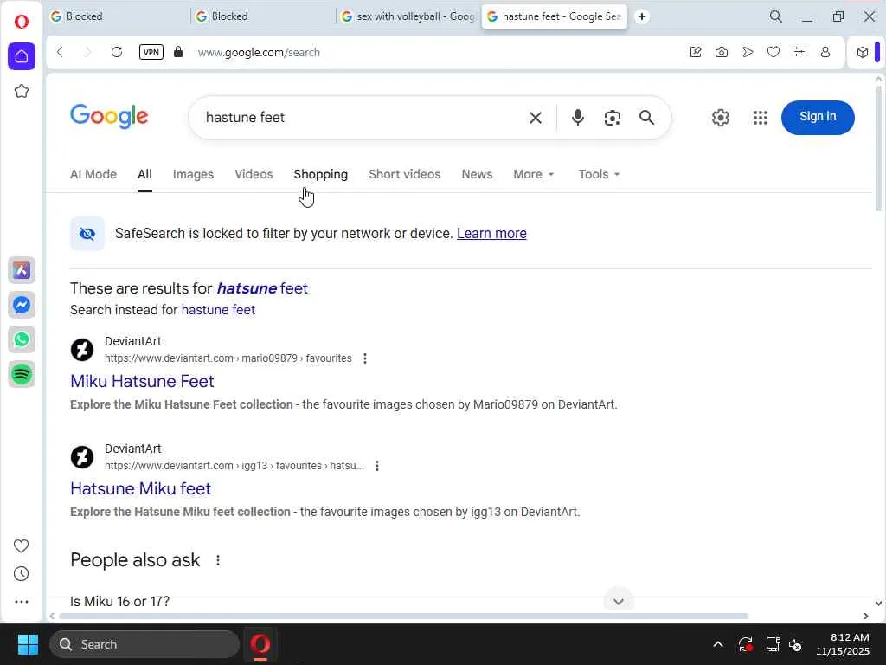886x665 pixels.
Task: Submit search with the magnifier button
Action: 647,118
